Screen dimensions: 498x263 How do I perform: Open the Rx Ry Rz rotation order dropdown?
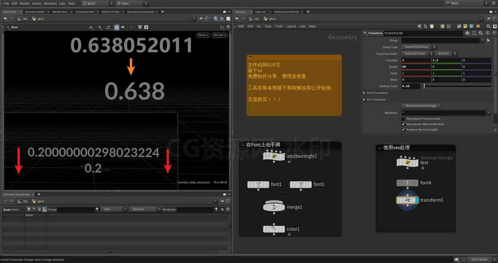(446, 54)
